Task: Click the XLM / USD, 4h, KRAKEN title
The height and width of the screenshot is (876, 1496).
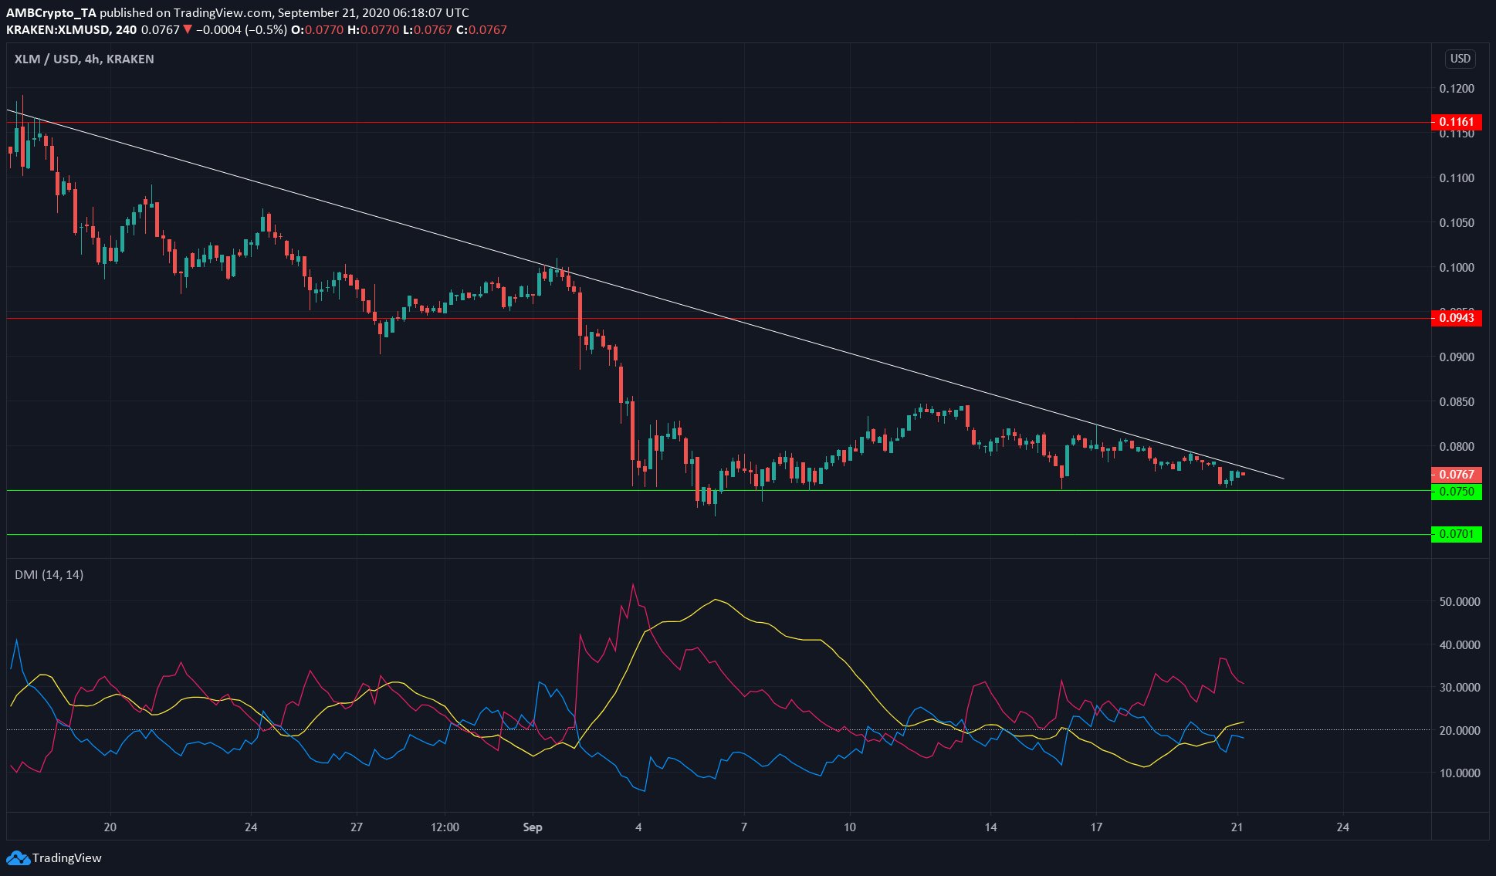Action: (x=84, y=59)
